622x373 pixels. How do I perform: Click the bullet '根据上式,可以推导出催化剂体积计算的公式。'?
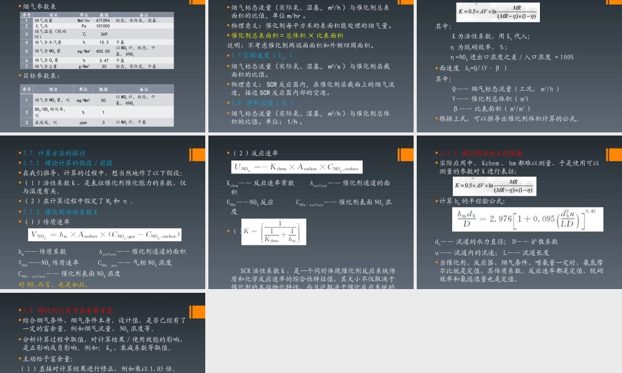[x=509, y=119]
